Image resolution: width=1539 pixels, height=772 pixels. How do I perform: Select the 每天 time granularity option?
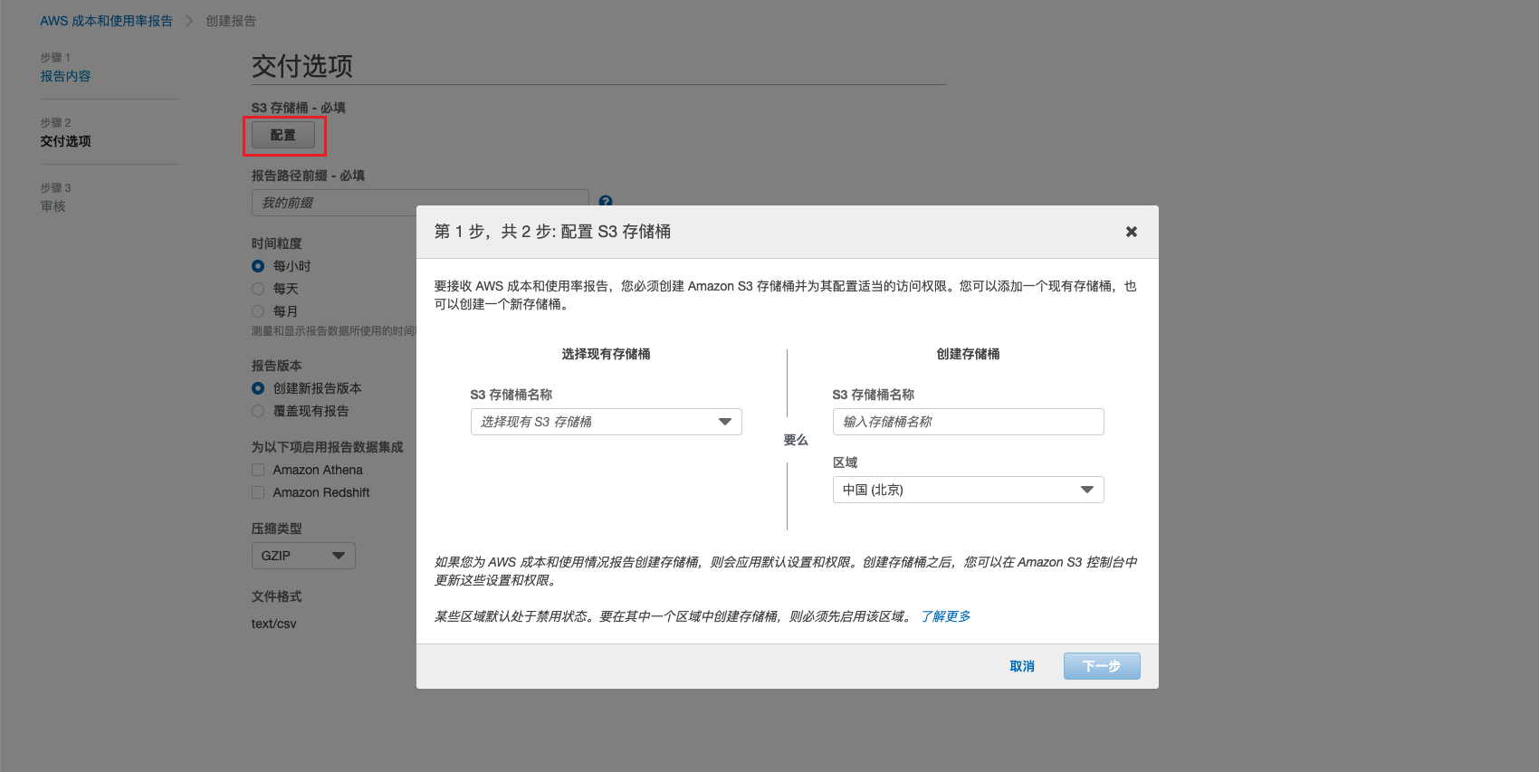[x=258, y=289]
